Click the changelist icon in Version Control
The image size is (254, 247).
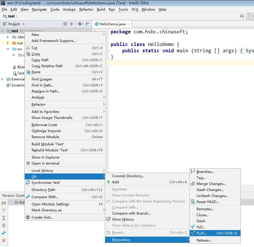click(4, 203)
